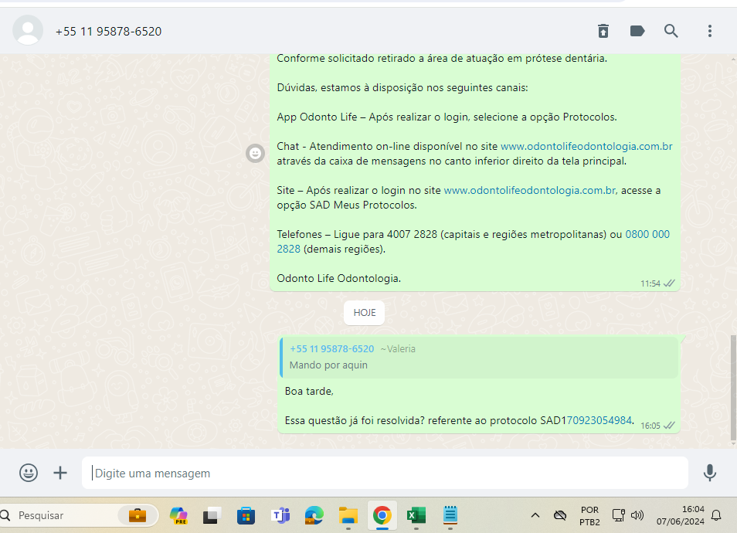Screen dimensions: 737x533
Task: Open notifications bell icon
Action: tap(716, 515)
